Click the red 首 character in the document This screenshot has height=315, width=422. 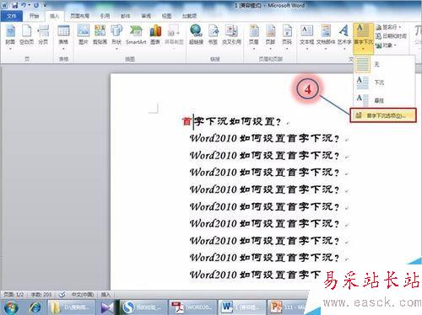[187, 121]
